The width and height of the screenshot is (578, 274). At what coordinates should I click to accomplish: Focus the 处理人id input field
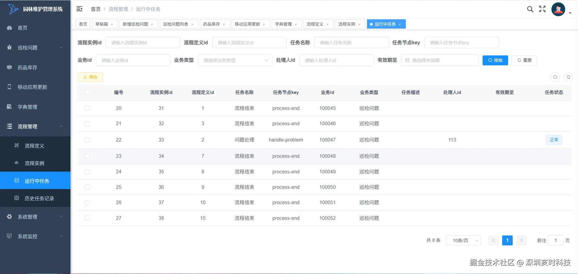(x=337, y=60)
